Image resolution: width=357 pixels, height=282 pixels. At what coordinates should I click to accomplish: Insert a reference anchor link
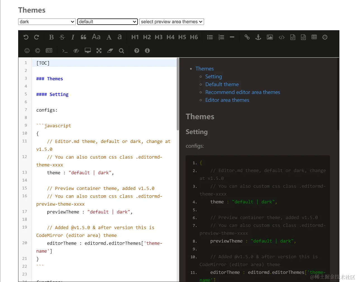pyautogui.click(x=258, y=37)
